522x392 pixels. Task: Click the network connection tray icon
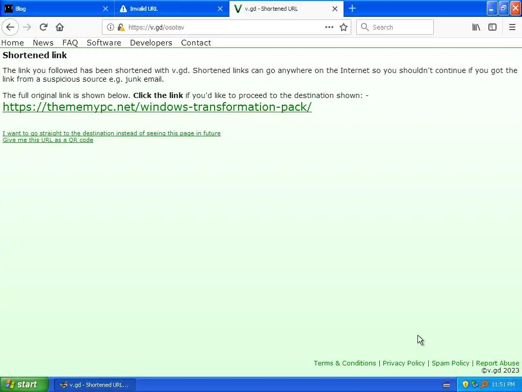tap(475, 385)
